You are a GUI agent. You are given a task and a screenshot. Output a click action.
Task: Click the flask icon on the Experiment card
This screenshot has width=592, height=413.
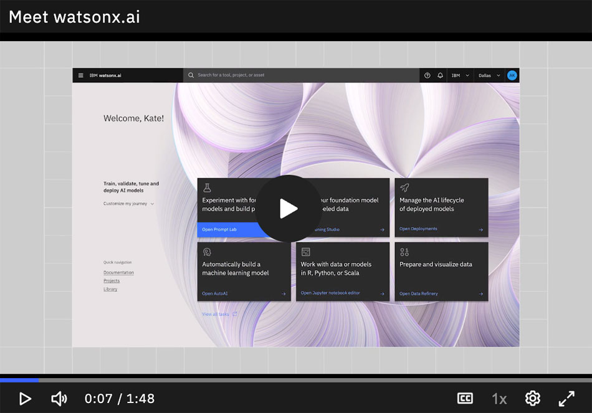[x=207, y=188]
